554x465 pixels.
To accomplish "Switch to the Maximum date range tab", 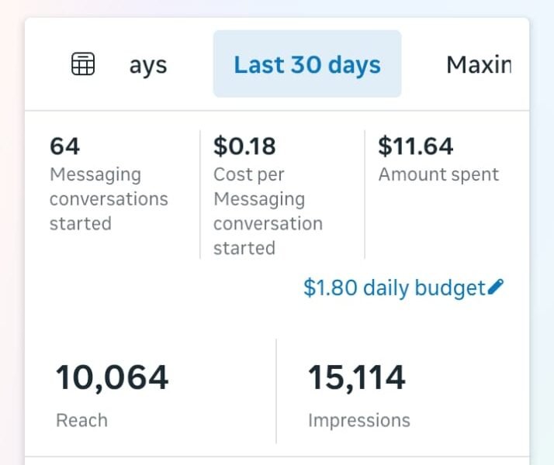I will 478,64.
